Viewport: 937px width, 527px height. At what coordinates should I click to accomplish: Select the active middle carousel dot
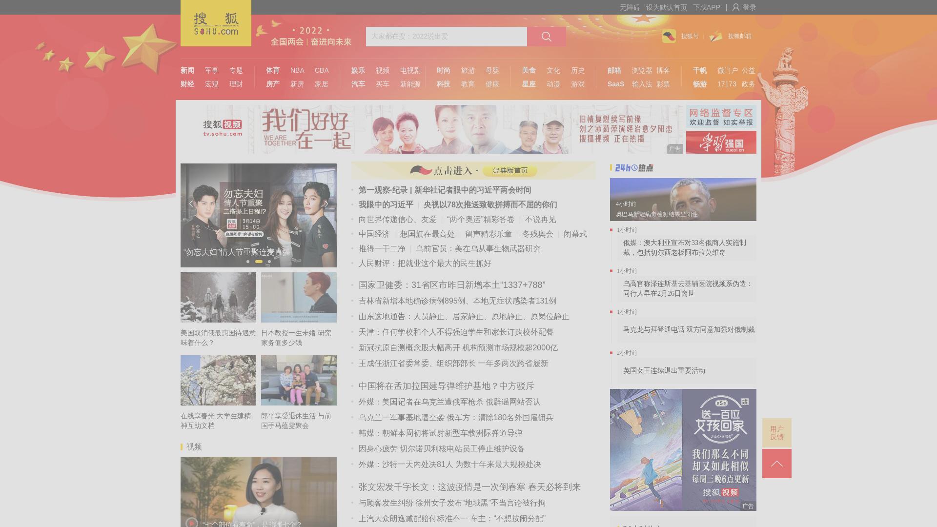click(259, 262)
